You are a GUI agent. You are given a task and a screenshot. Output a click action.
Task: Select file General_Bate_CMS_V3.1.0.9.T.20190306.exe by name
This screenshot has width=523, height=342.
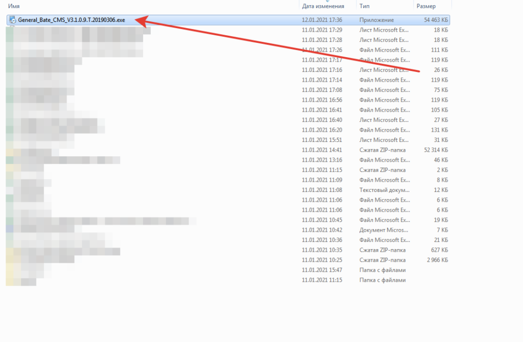(x=72, y=20)
